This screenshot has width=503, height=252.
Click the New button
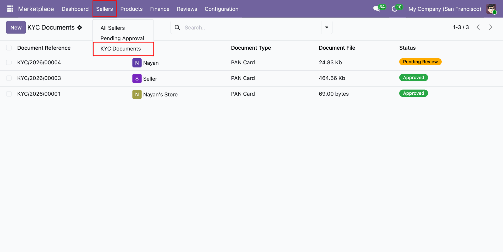(x=16, y=27)
